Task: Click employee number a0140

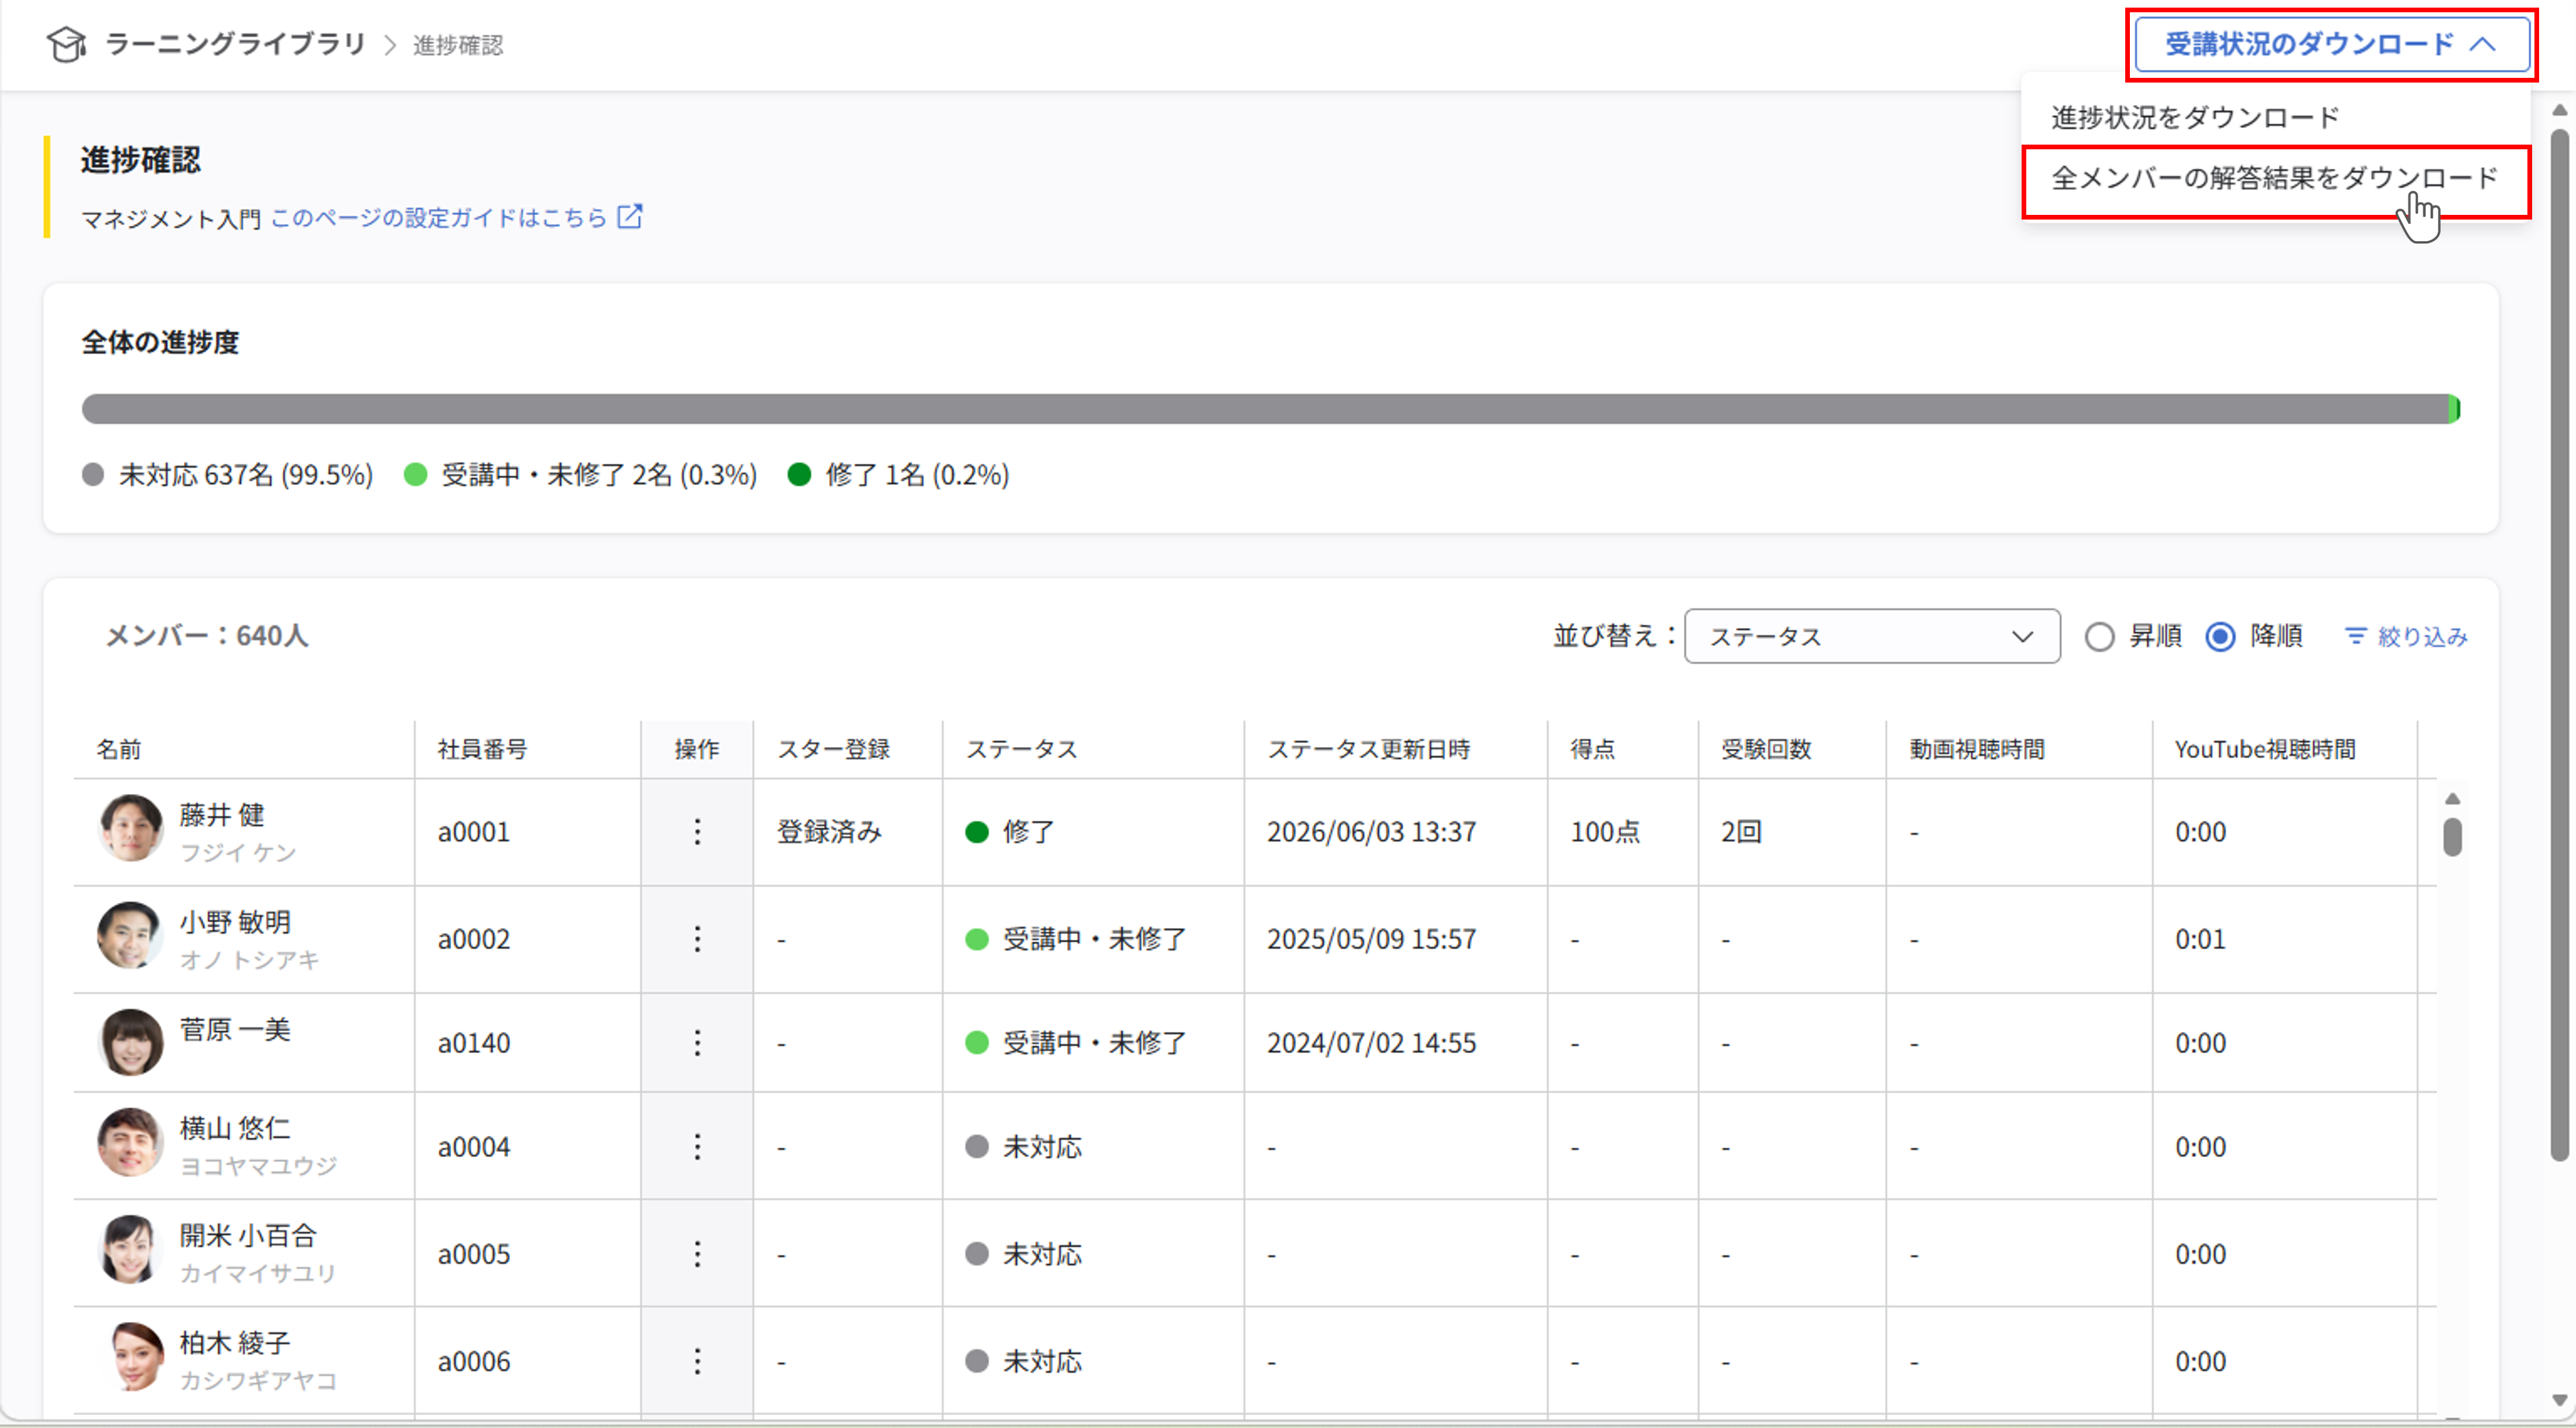Action: 473,1042
